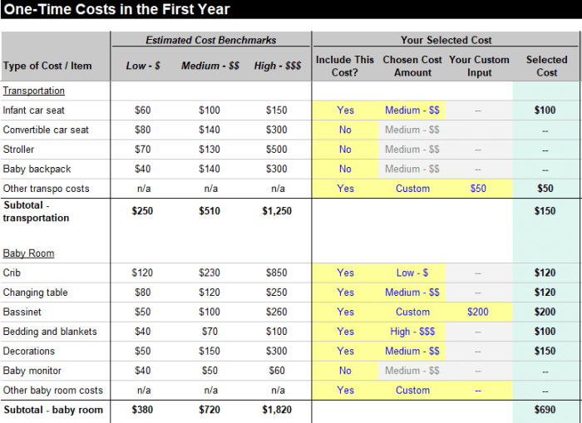Open Chosen Cost dropdown for Infant car seat

(x=412, y=111)
